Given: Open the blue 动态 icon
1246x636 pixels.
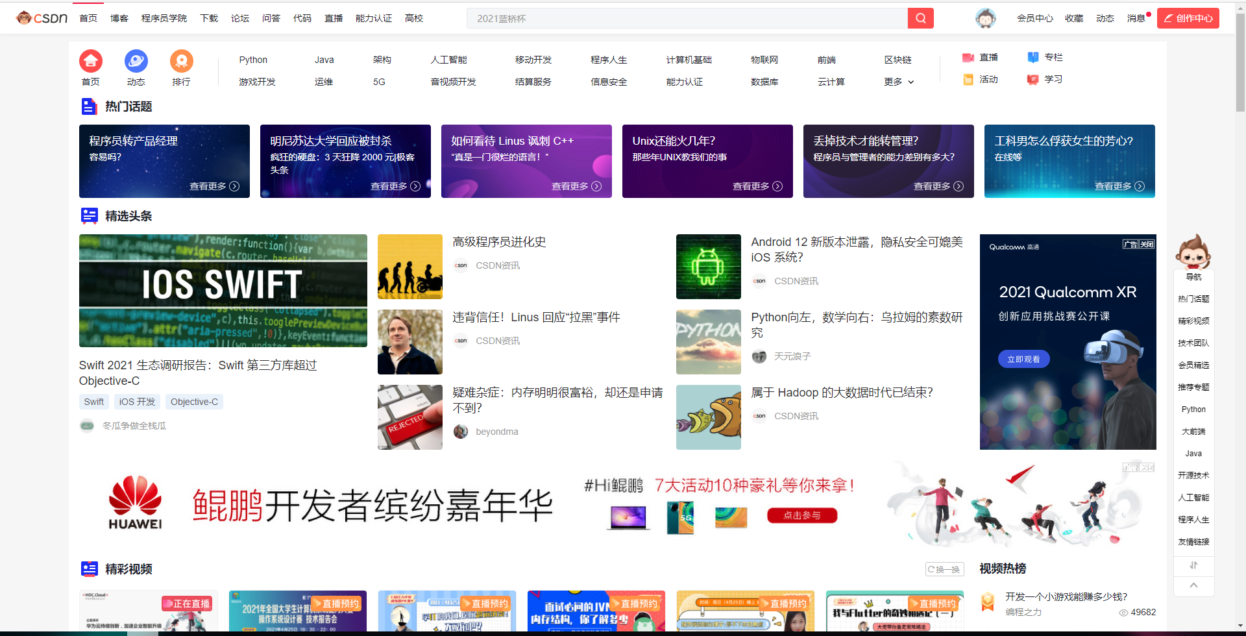Looking at the screenshot, I should tap(136, 61).
